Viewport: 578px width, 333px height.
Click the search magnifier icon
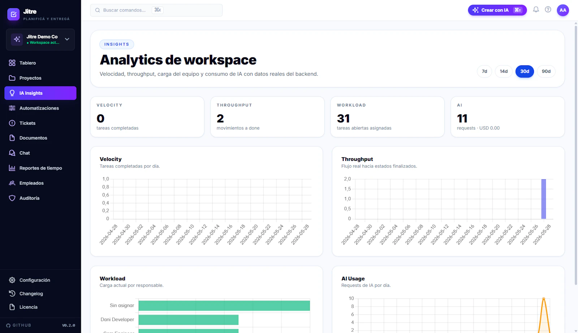click(x=98, y=10)
